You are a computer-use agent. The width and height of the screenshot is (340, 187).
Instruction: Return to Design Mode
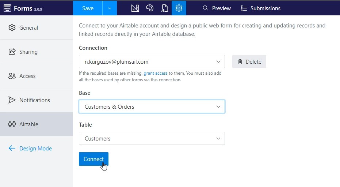pos(30,148)
